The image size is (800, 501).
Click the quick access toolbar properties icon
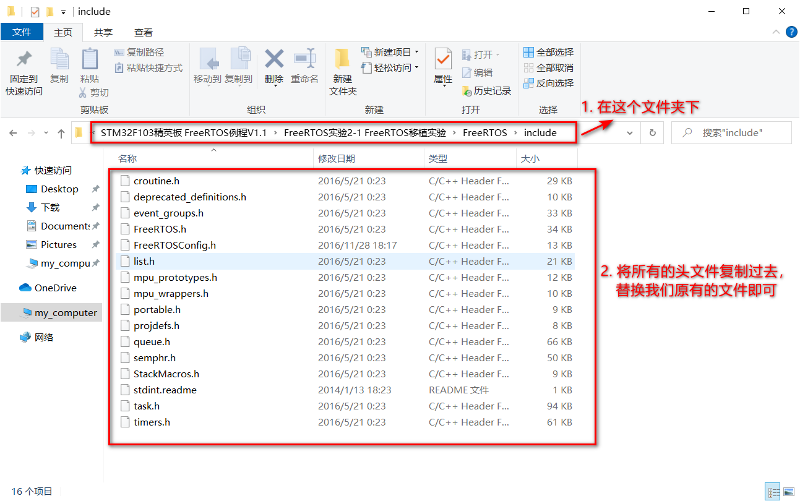click(x=35, y=11)
